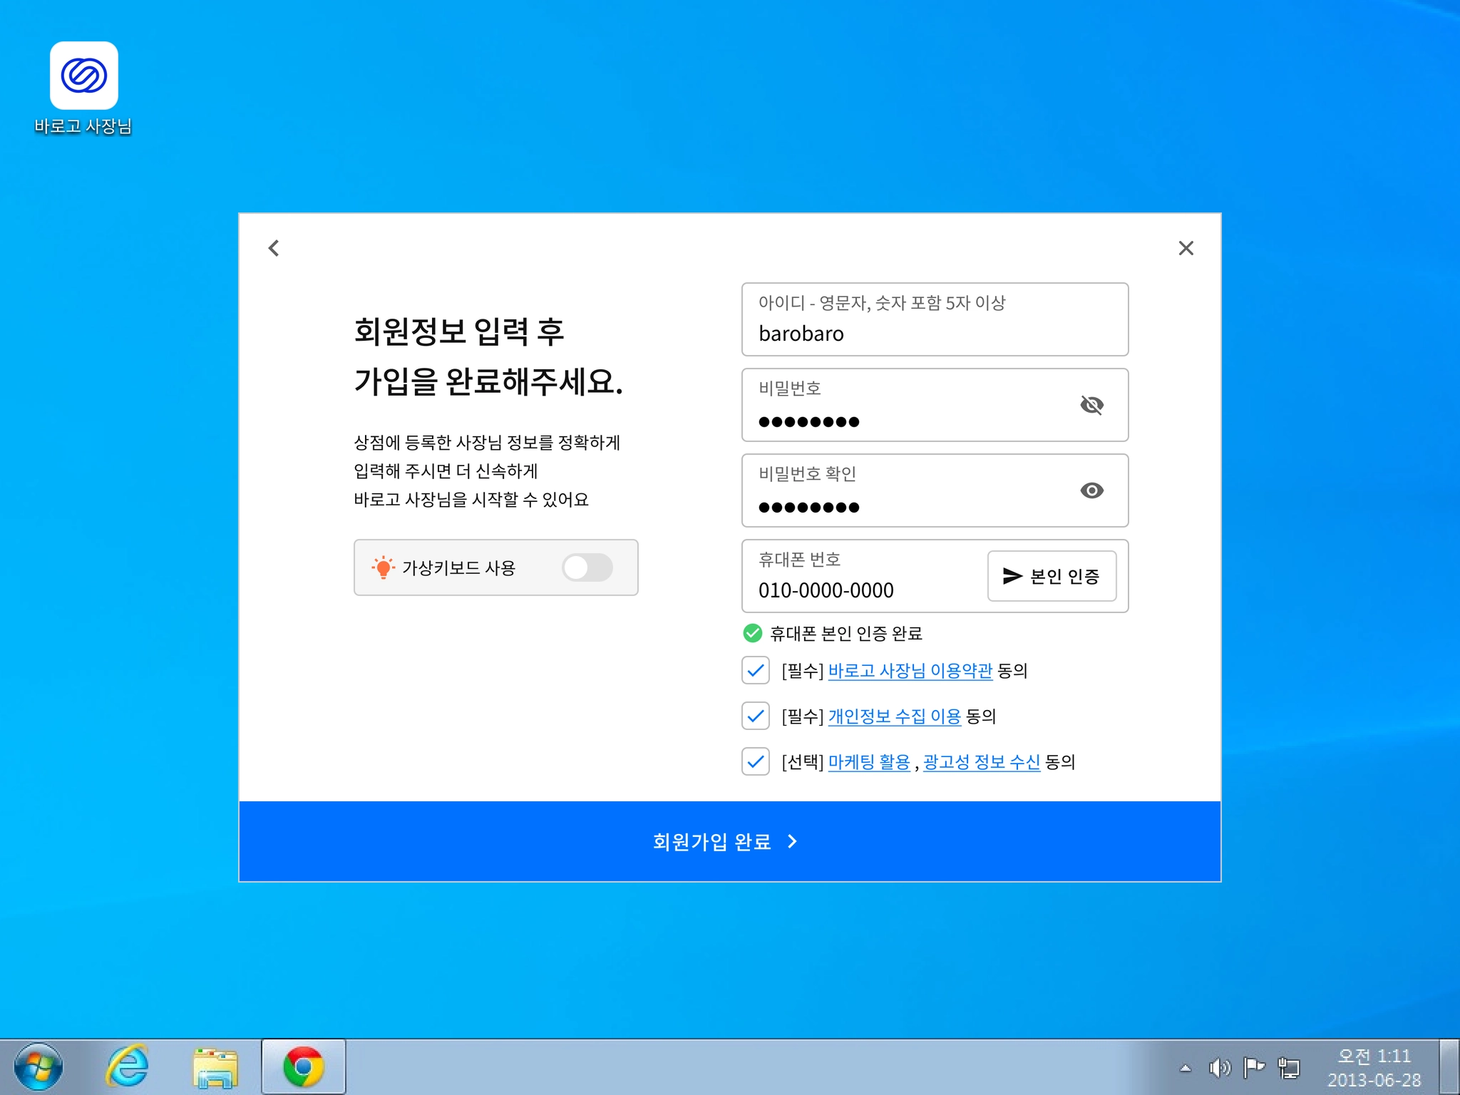
Task: Enable the 가상키보드 사용 toggle switch
Action: coord(587,567)
